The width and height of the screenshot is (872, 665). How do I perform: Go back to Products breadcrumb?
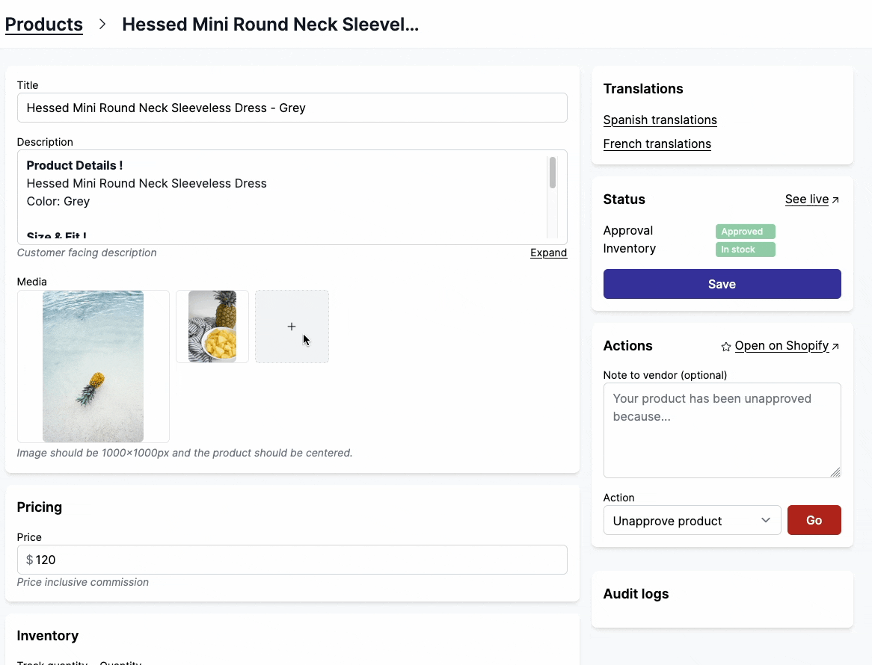pos(44,25)
